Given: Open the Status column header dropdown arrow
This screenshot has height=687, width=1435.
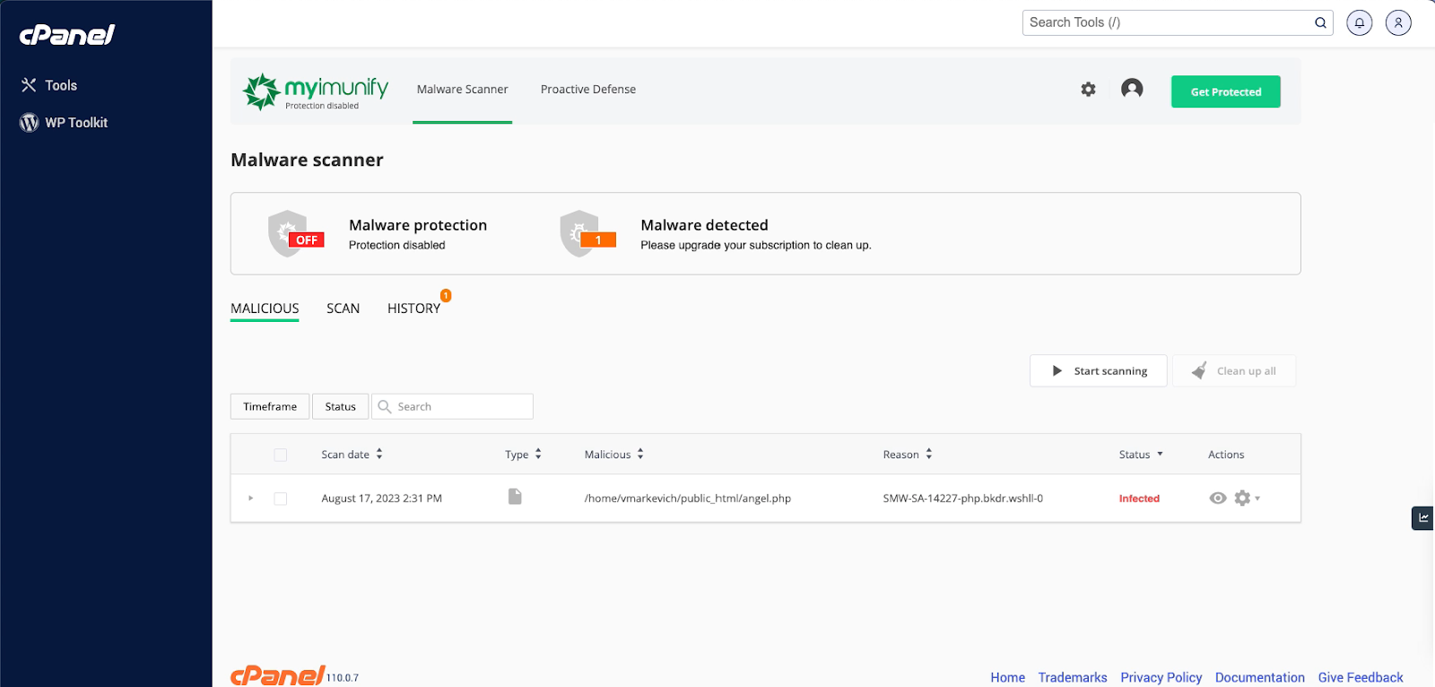Looking at the screenshot, I should (1160, 454).
